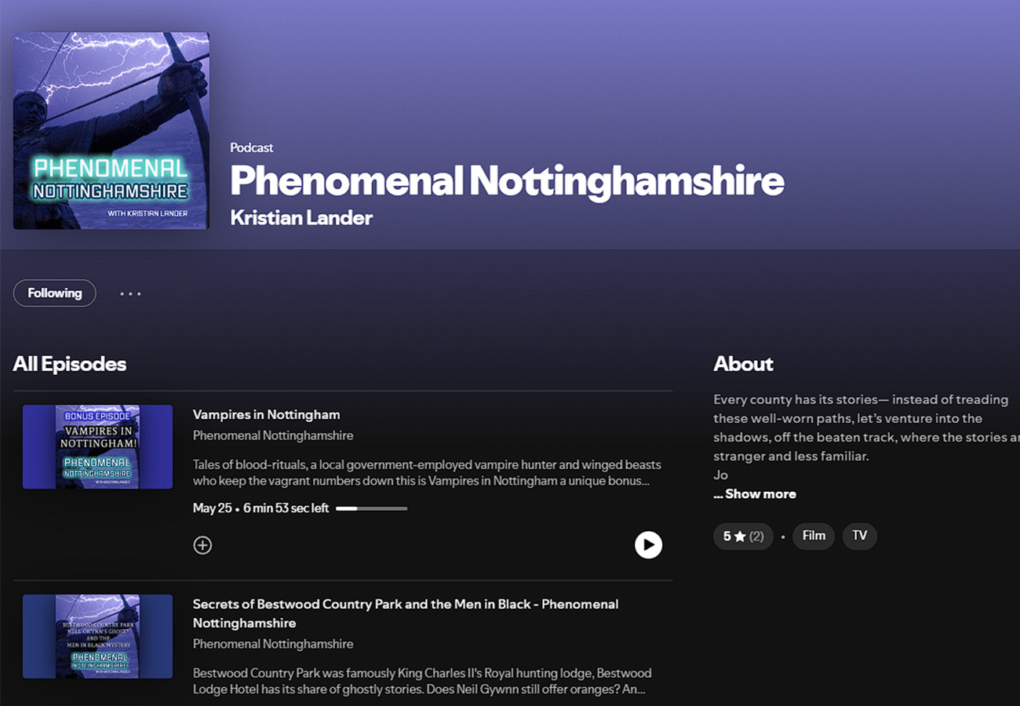Click Phenomenal Nottinghamshire link under Bestwood episode

273,644
